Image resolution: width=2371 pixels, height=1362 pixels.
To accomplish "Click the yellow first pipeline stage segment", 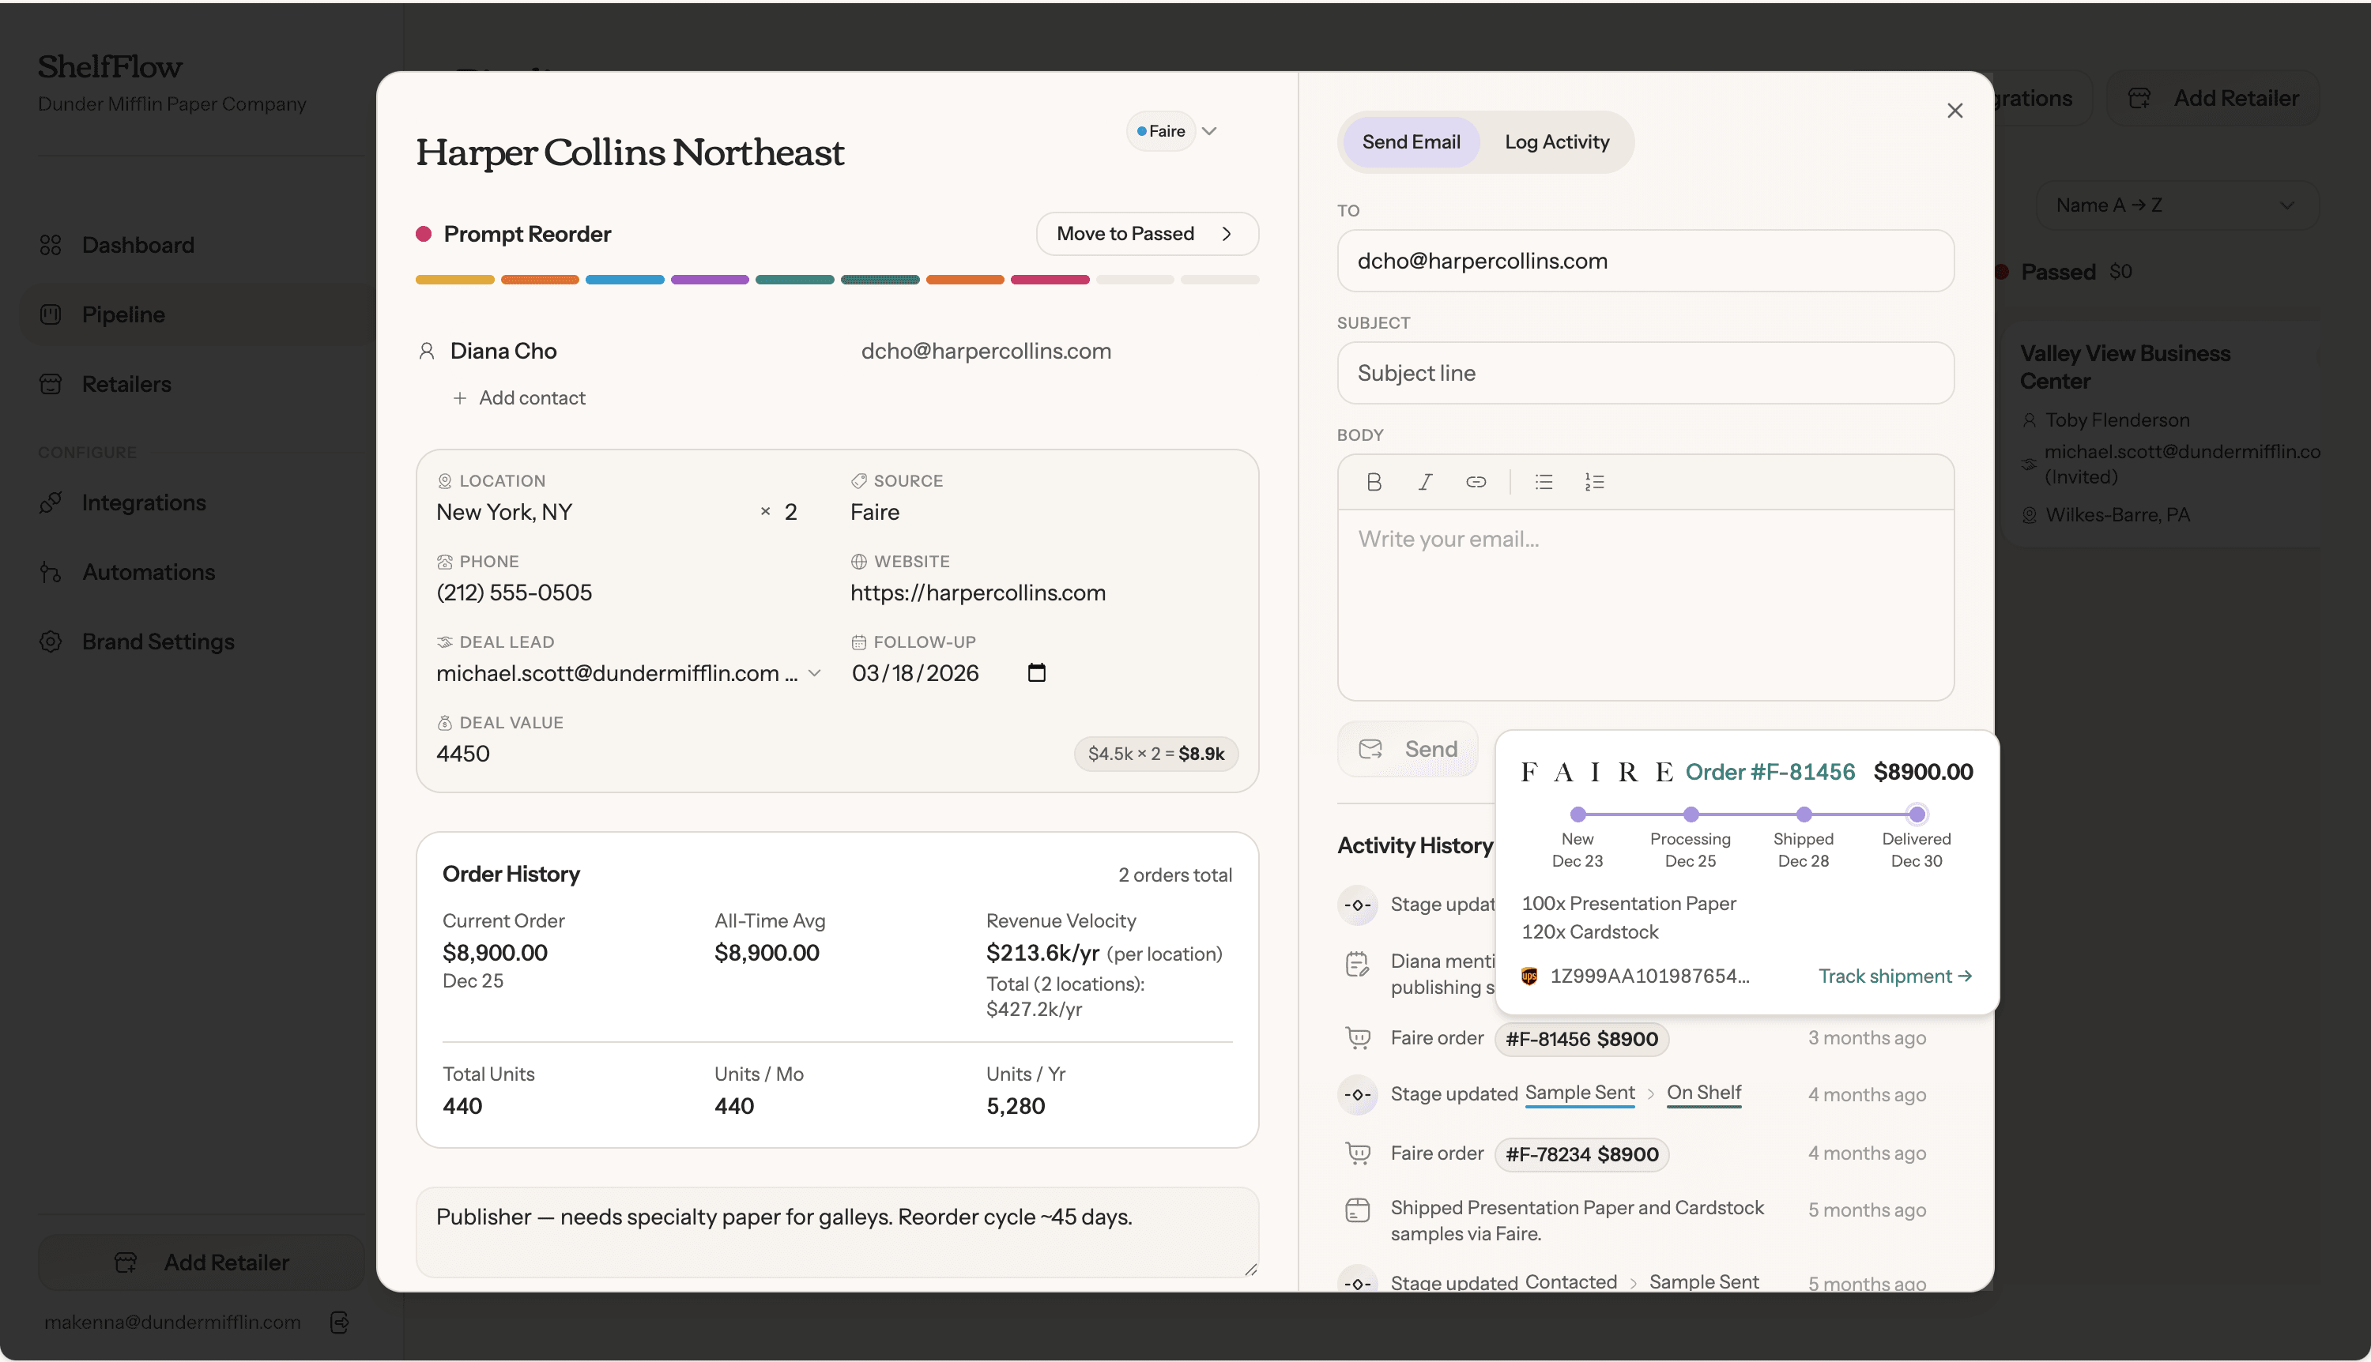I will point(454,280).
